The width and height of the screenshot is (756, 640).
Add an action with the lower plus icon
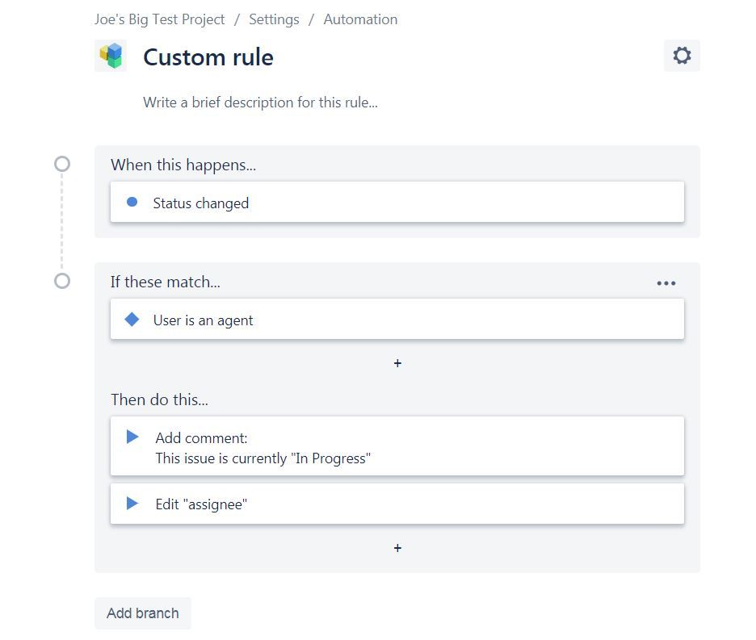tap(397, 549)
